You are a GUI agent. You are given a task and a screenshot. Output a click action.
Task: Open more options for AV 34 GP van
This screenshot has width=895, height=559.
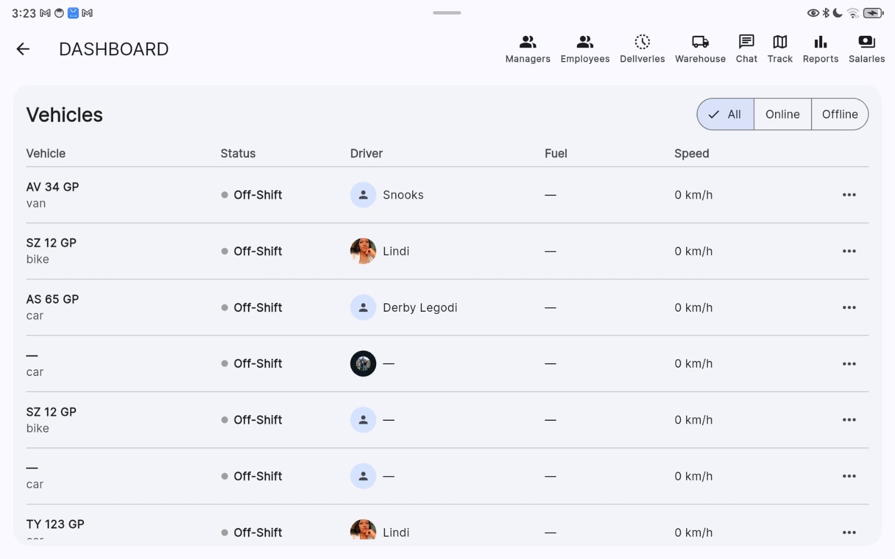(x=849, y=195)
